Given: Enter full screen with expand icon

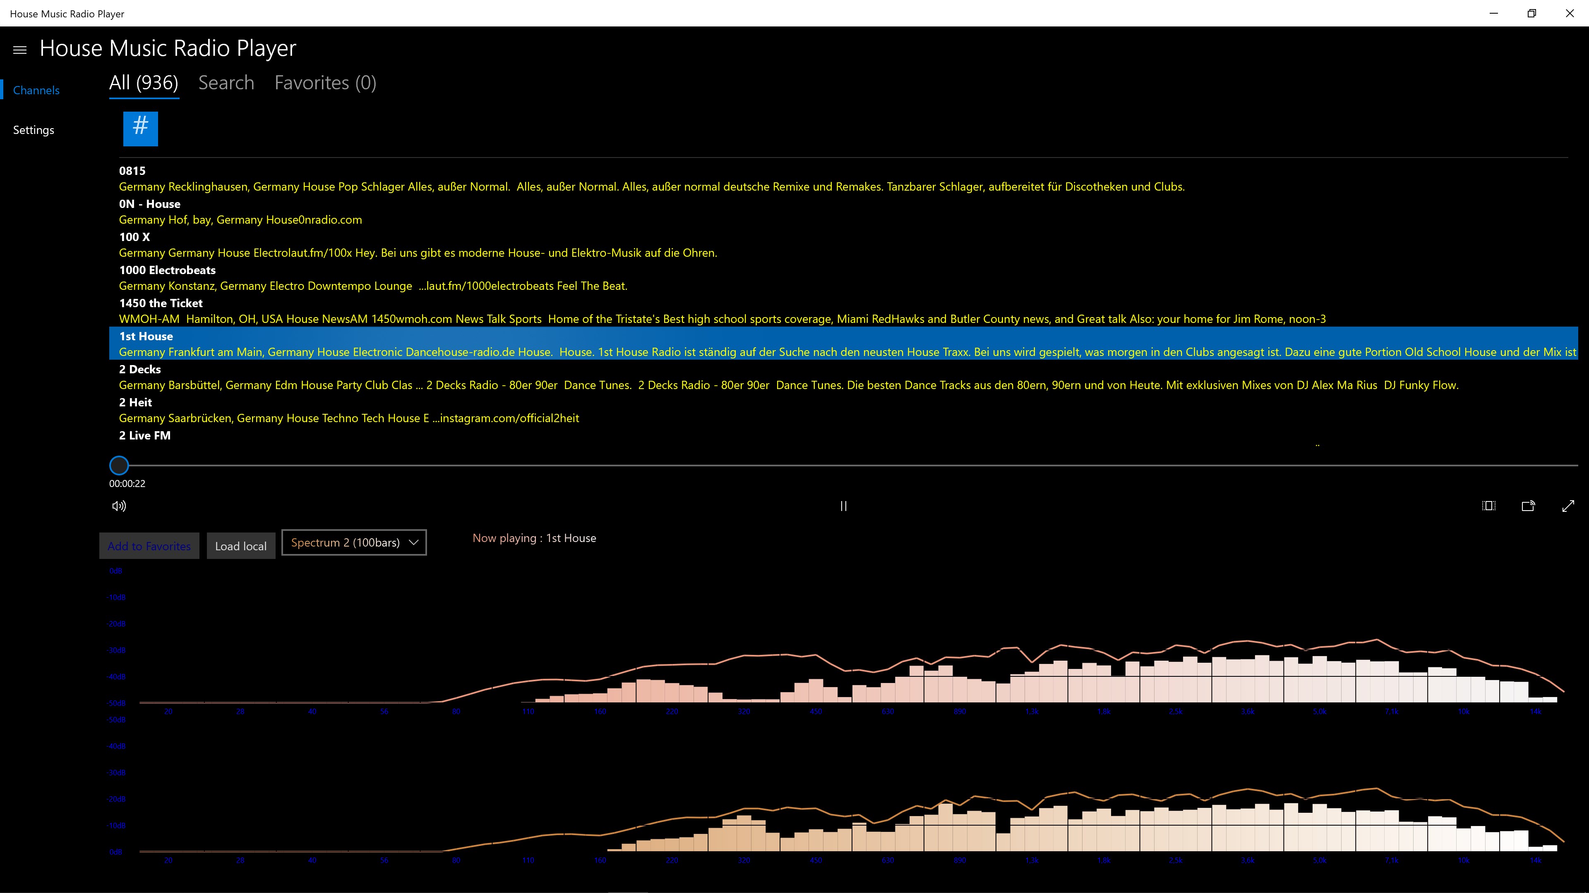Looking at the screenshot, I should 1567,506.
